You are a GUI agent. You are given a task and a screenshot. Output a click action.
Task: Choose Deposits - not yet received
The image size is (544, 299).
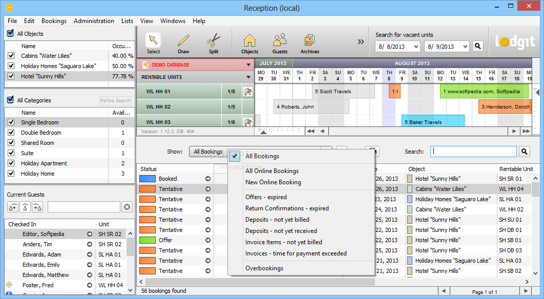281,231
